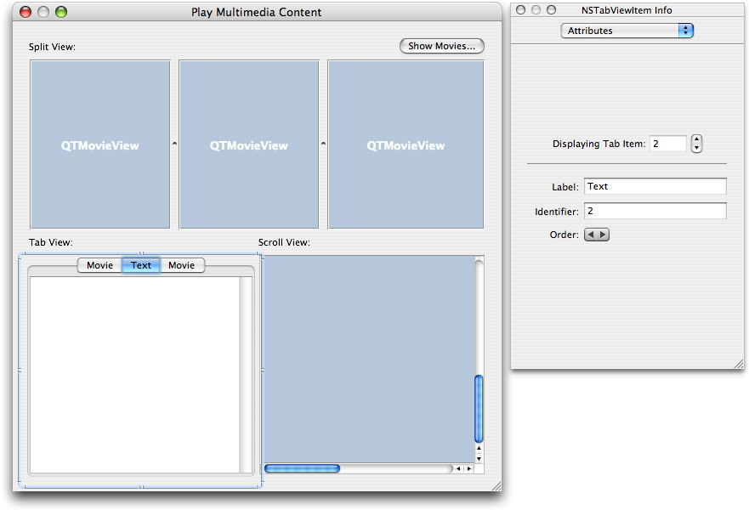This screenshot has height=510, width=749.
Task: Increment Displaying Tab Item with up arrow
Action: [696, 139]
